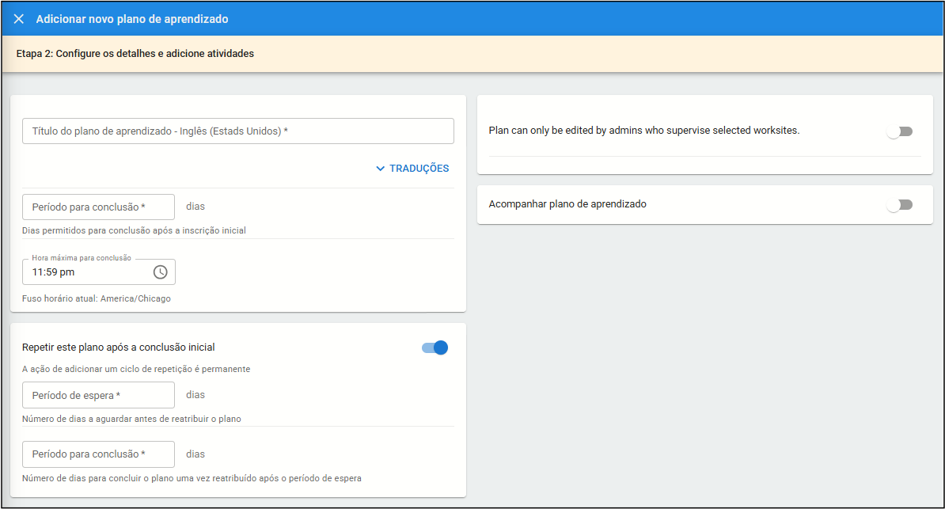The width and height of the screenshot is (945, 509).
Task: Click the Acompanhar plano de aprendizado label
Action: [567, 204]
